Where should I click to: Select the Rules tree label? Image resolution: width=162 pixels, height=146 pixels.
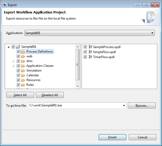pos(30,85)
